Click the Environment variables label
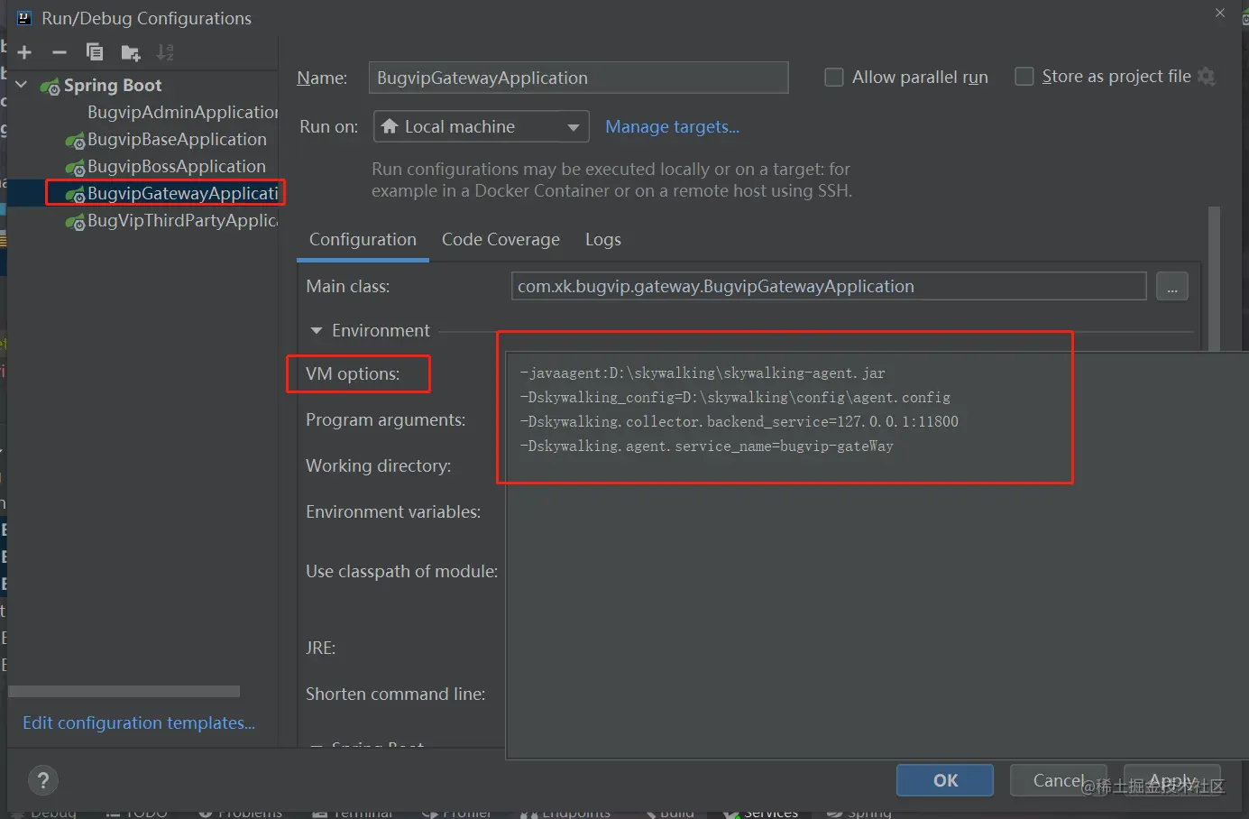 (393, 512)
